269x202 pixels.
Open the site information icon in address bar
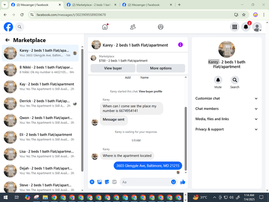[32, 15]
